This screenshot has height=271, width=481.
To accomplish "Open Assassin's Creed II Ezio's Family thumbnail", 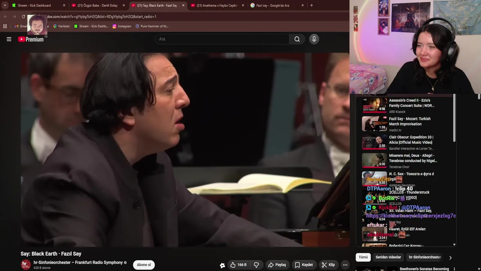I will [374, 105].
